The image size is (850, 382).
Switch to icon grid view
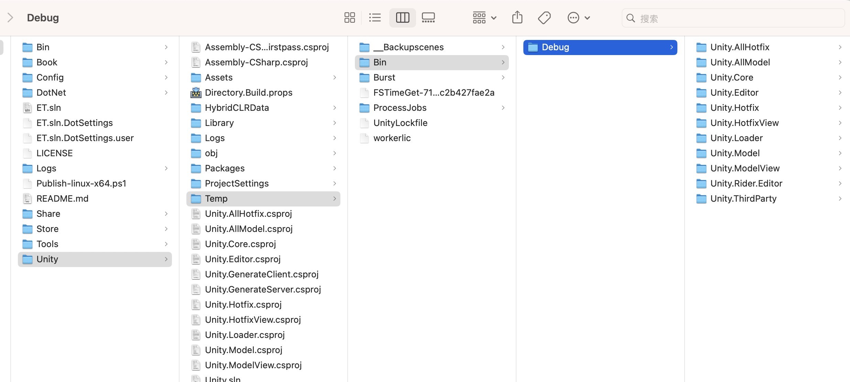click(349, 18)
